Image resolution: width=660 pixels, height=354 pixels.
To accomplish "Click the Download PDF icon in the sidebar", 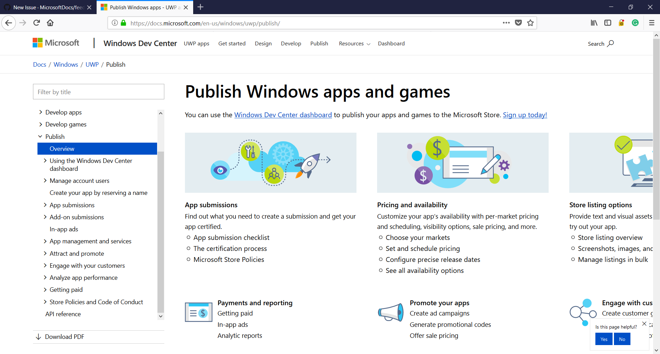I will 38,336.
